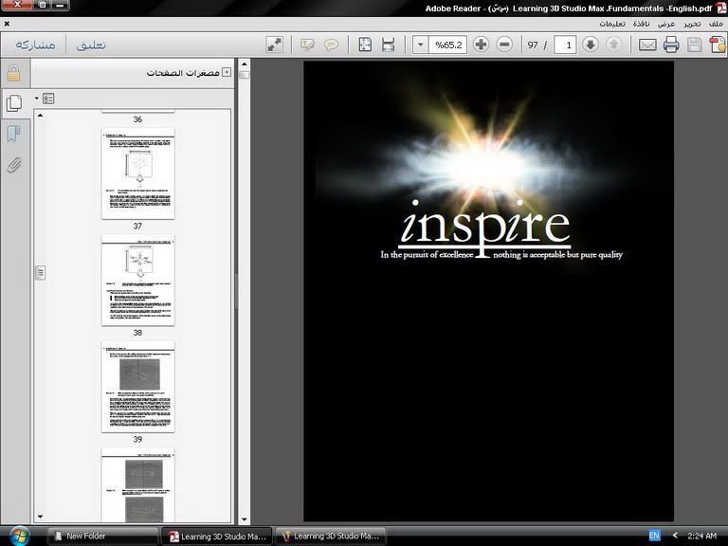Select the page 37 thumbnail

pos(137,173)
